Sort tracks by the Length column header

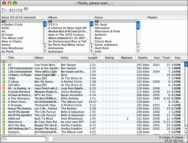tap(93, 58)
